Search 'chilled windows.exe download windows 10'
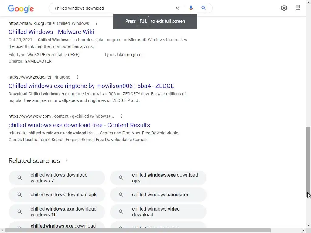The width and height of the screenshot is (311, 233). (x=57, y=211)
